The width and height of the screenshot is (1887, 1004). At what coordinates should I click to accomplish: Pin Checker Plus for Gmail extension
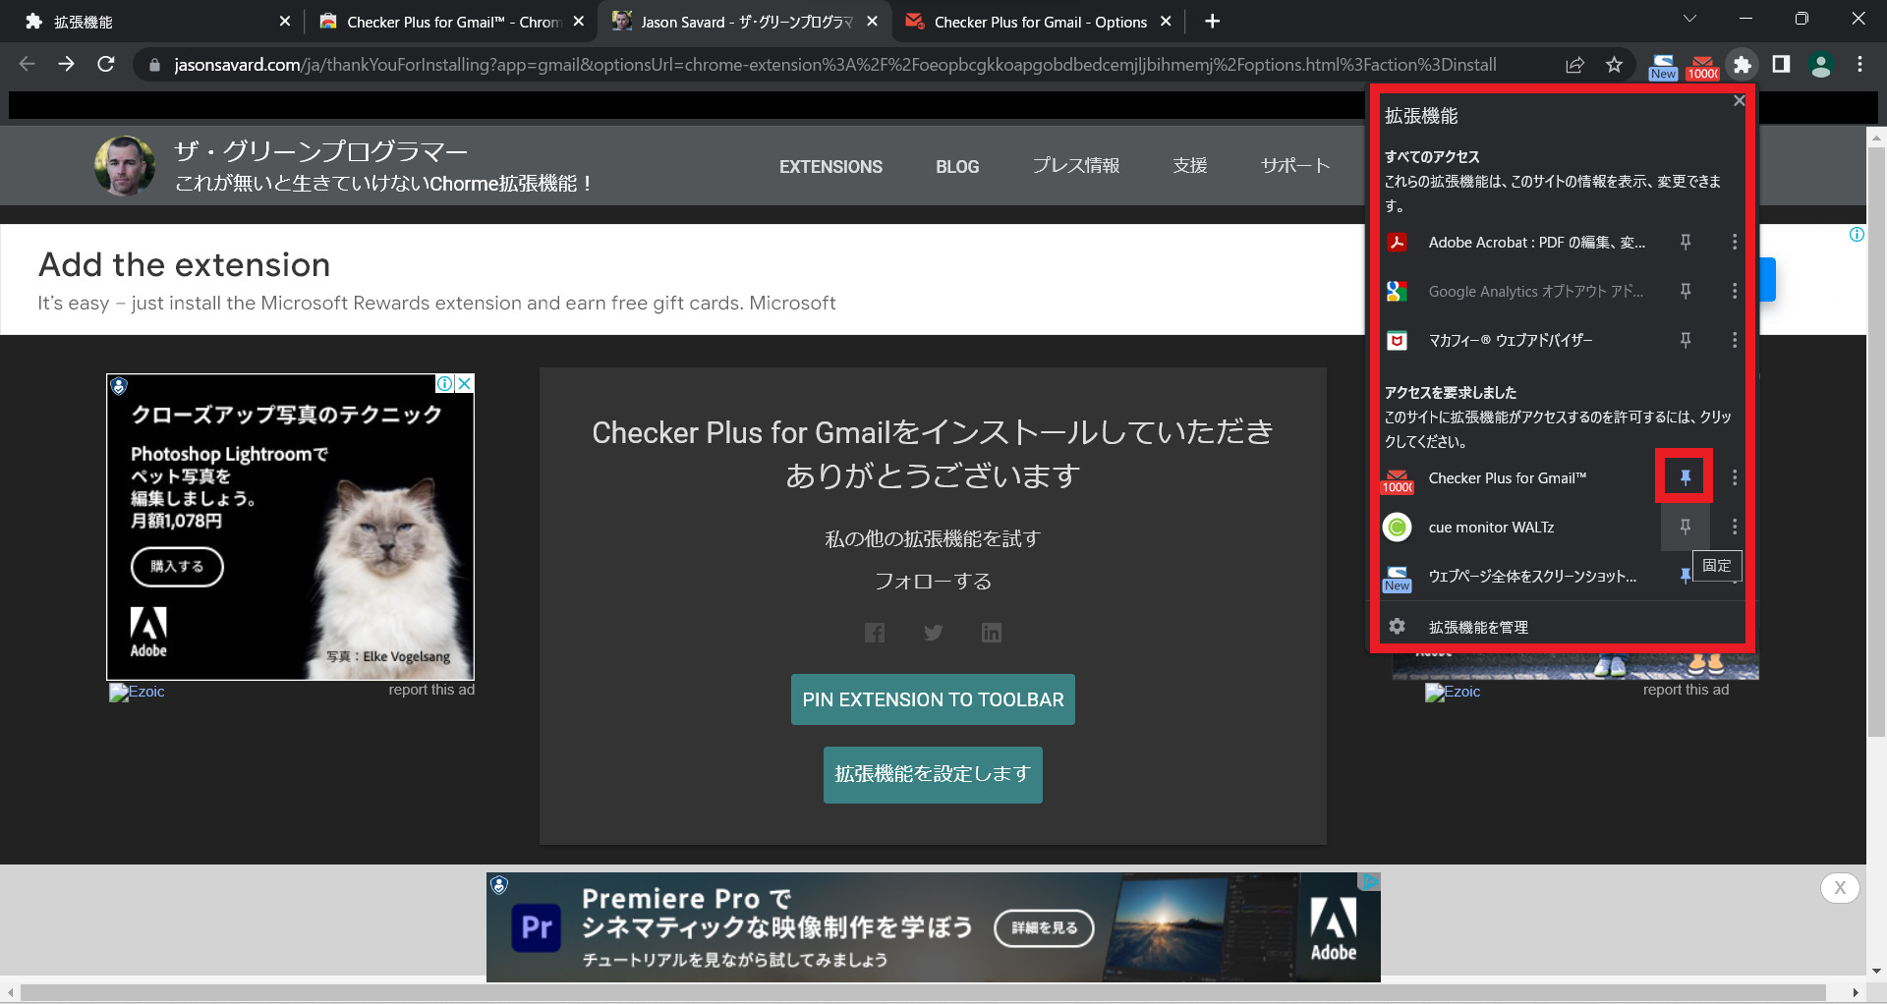(x=1685, y=477)
